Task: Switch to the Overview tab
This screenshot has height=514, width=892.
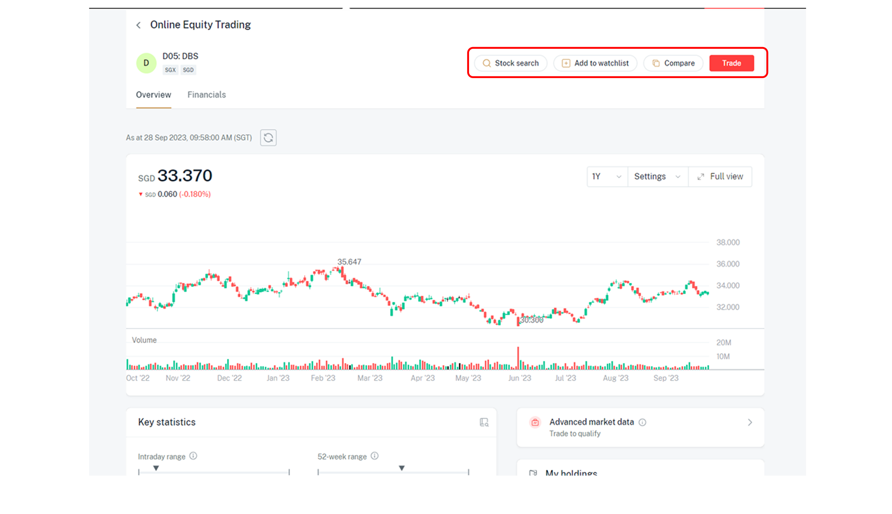Action: pyautogui.click(x=153, y=95)
